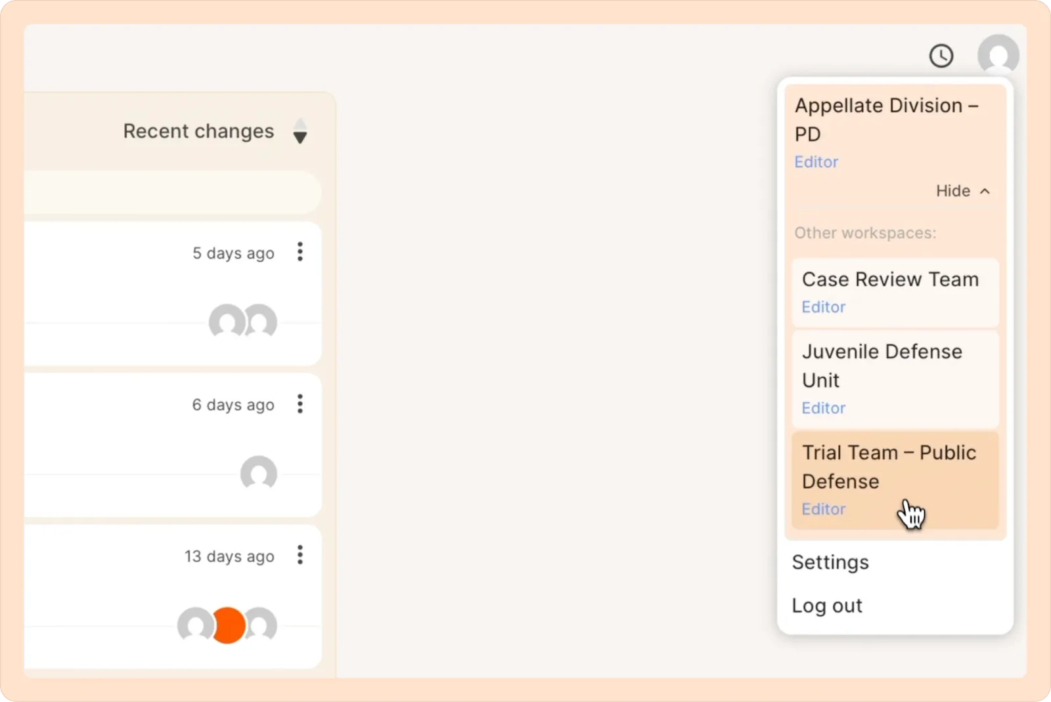1051x702 pixels.
Task: Click the leftmost avatar on 13 days ago card
Action: click(x=195, y=625)
